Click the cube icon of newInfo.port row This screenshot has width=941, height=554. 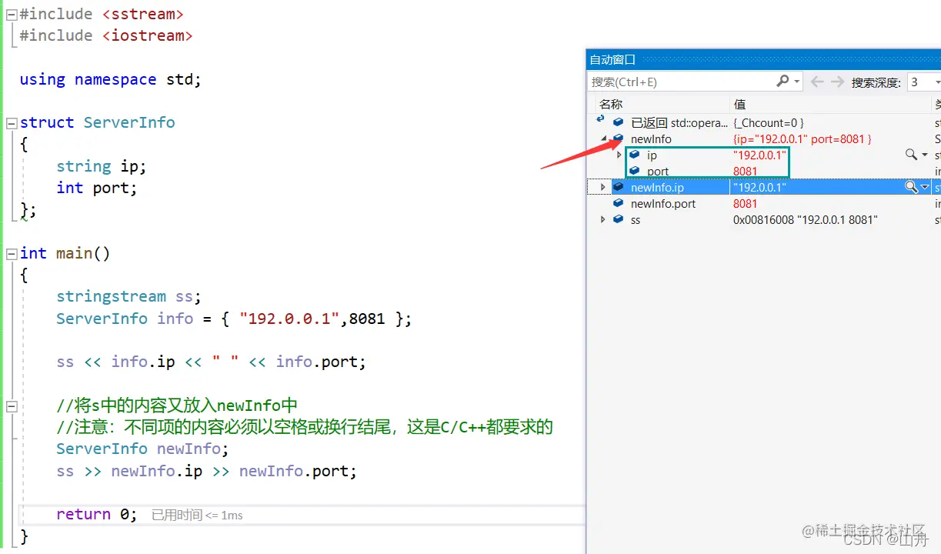coord(618,203)
